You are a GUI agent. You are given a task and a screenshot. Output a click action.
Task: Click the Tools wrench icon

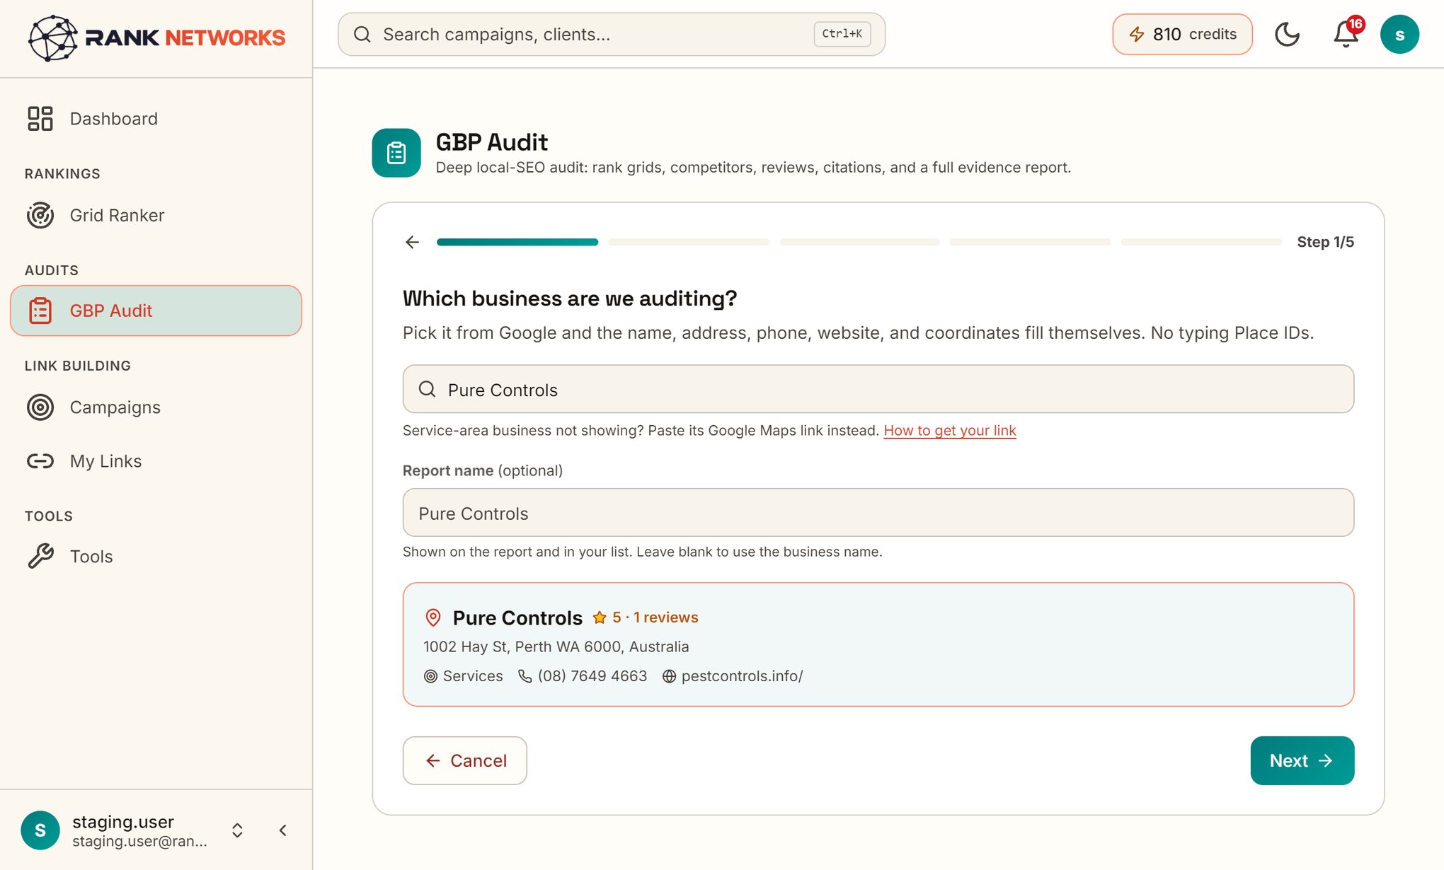click(40, 557)
